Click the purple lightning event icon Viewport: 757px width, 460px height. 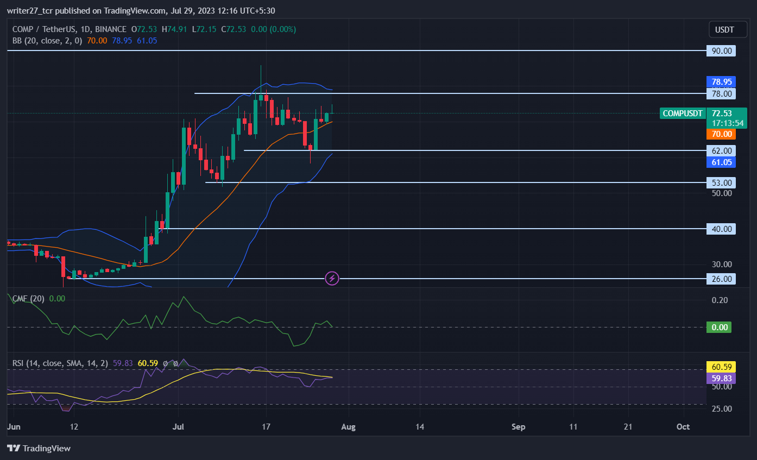coord(332,279)
